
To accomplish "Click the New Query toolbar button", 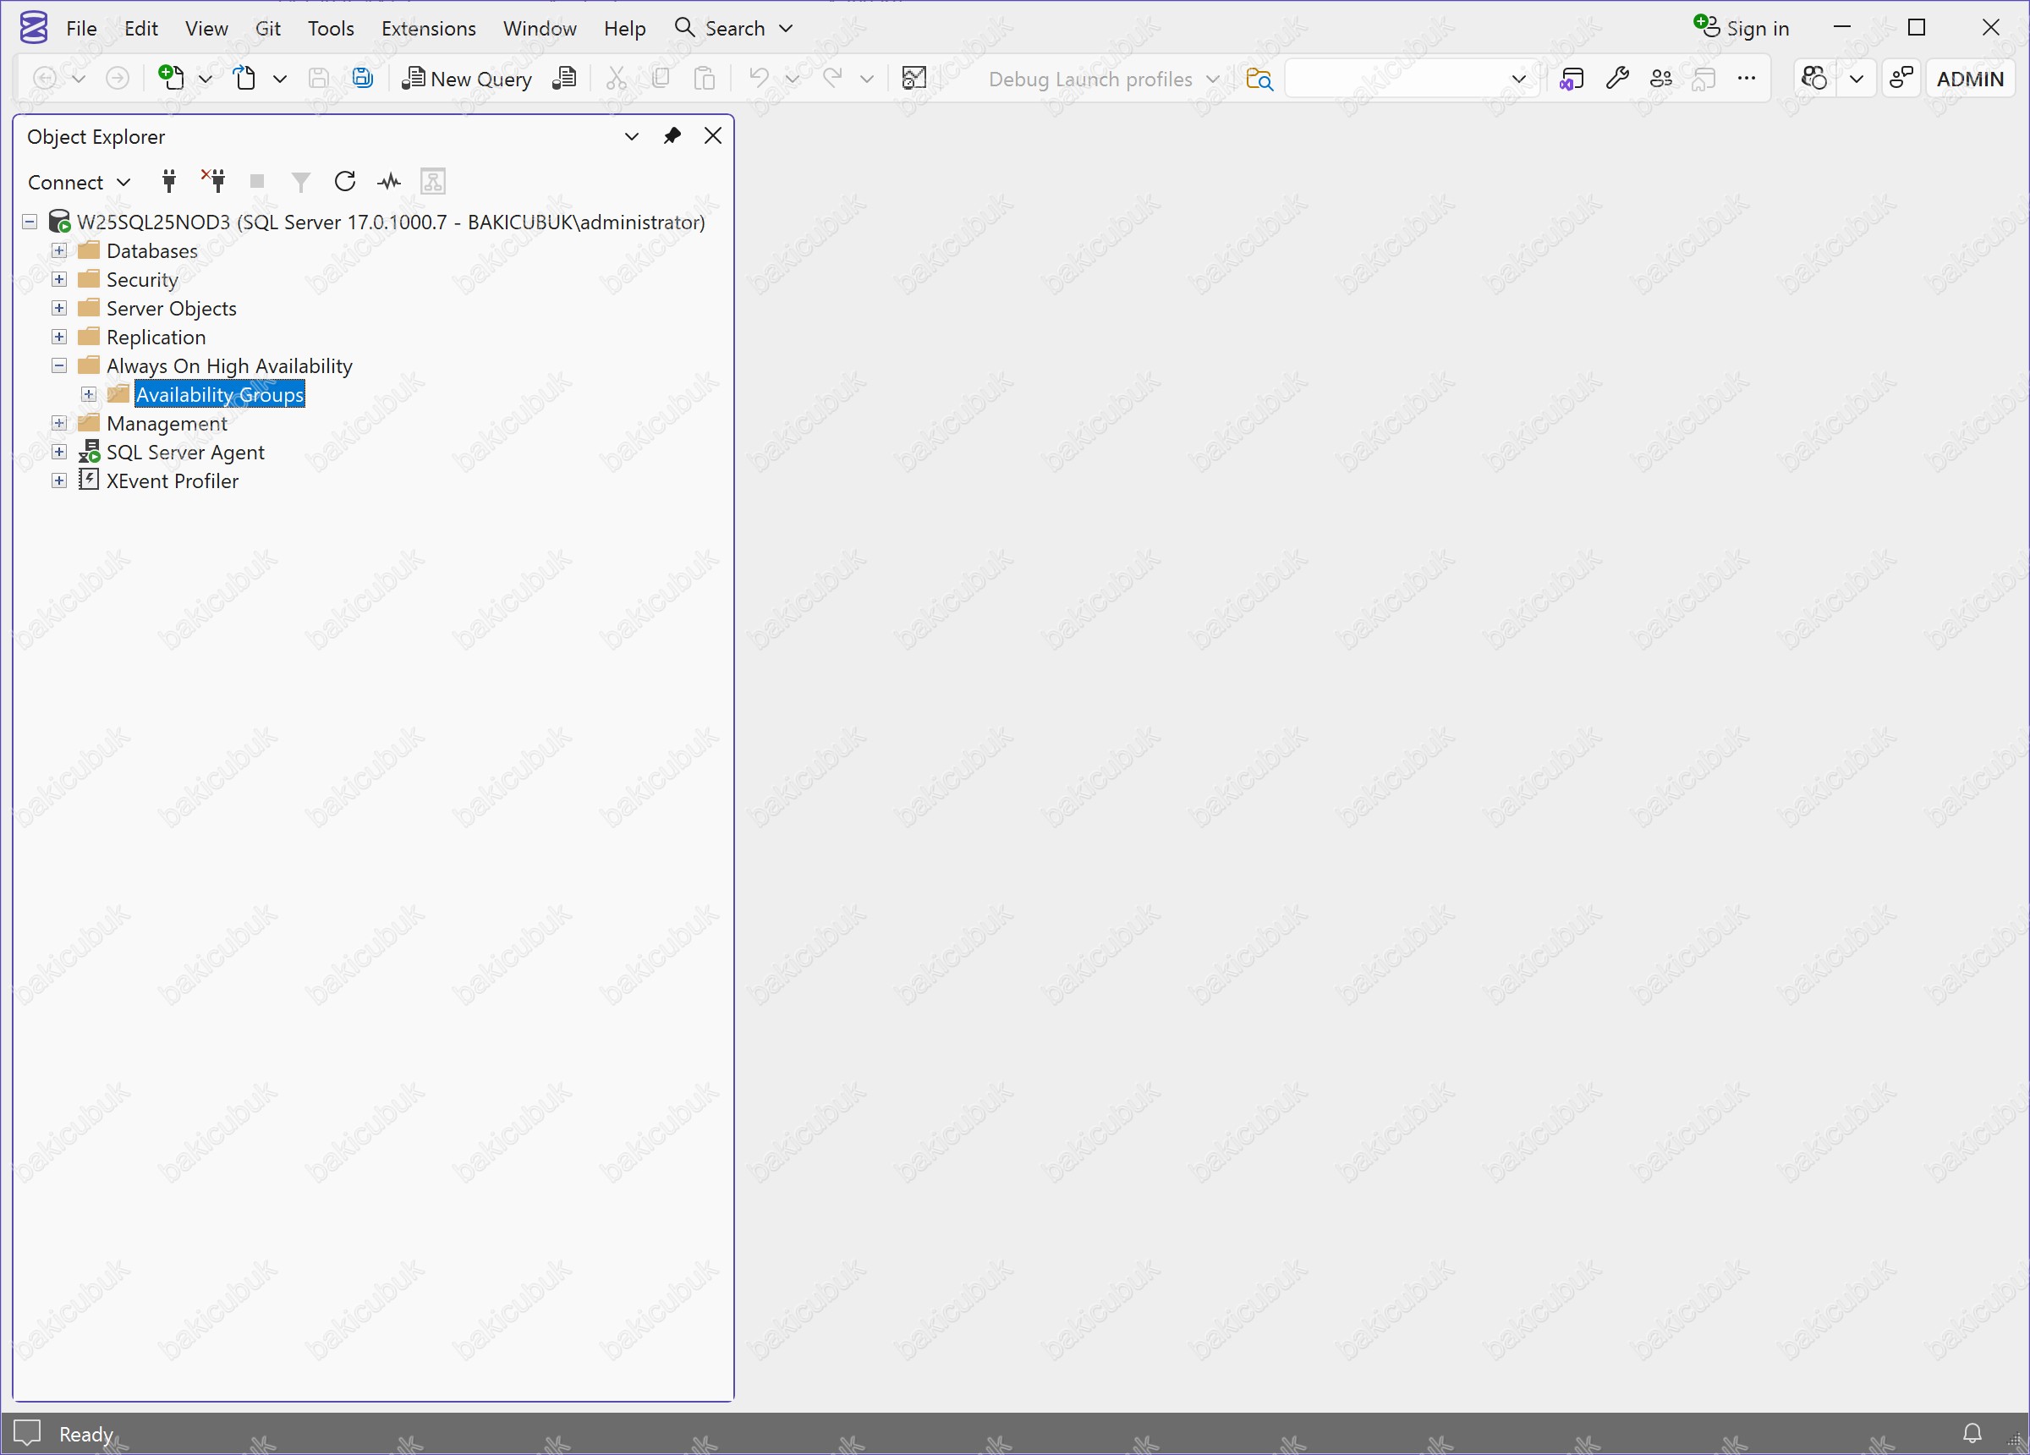I will 467,79.
